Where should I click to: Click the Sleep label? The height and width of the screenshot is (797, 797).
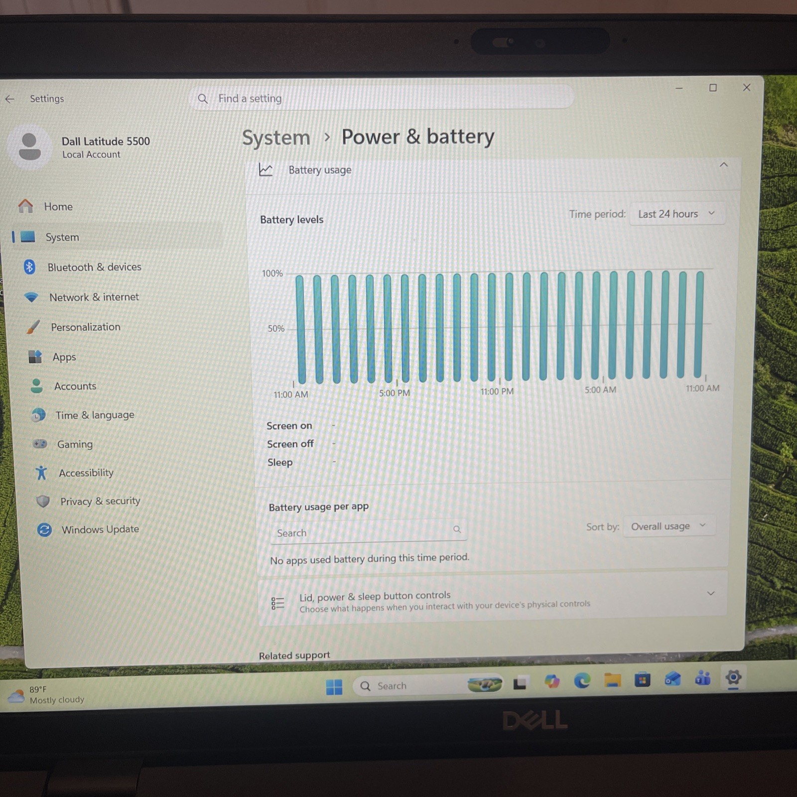coord(280,462)
